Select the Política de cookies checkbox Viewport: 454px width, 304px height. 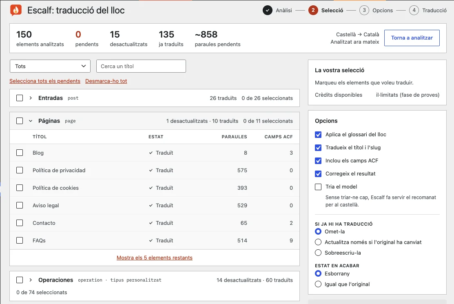point(20,188)
